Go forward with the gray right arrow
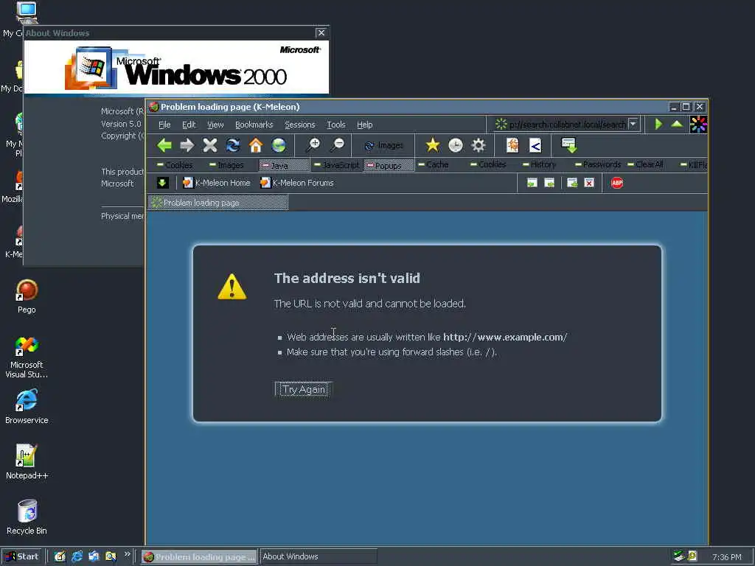The height and width of the screenshot is (566, 755). (x=187, y=145)
